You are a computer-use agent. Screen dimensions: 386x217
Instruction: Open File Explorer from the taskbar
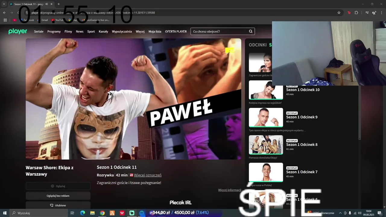(x=92, y=213)
